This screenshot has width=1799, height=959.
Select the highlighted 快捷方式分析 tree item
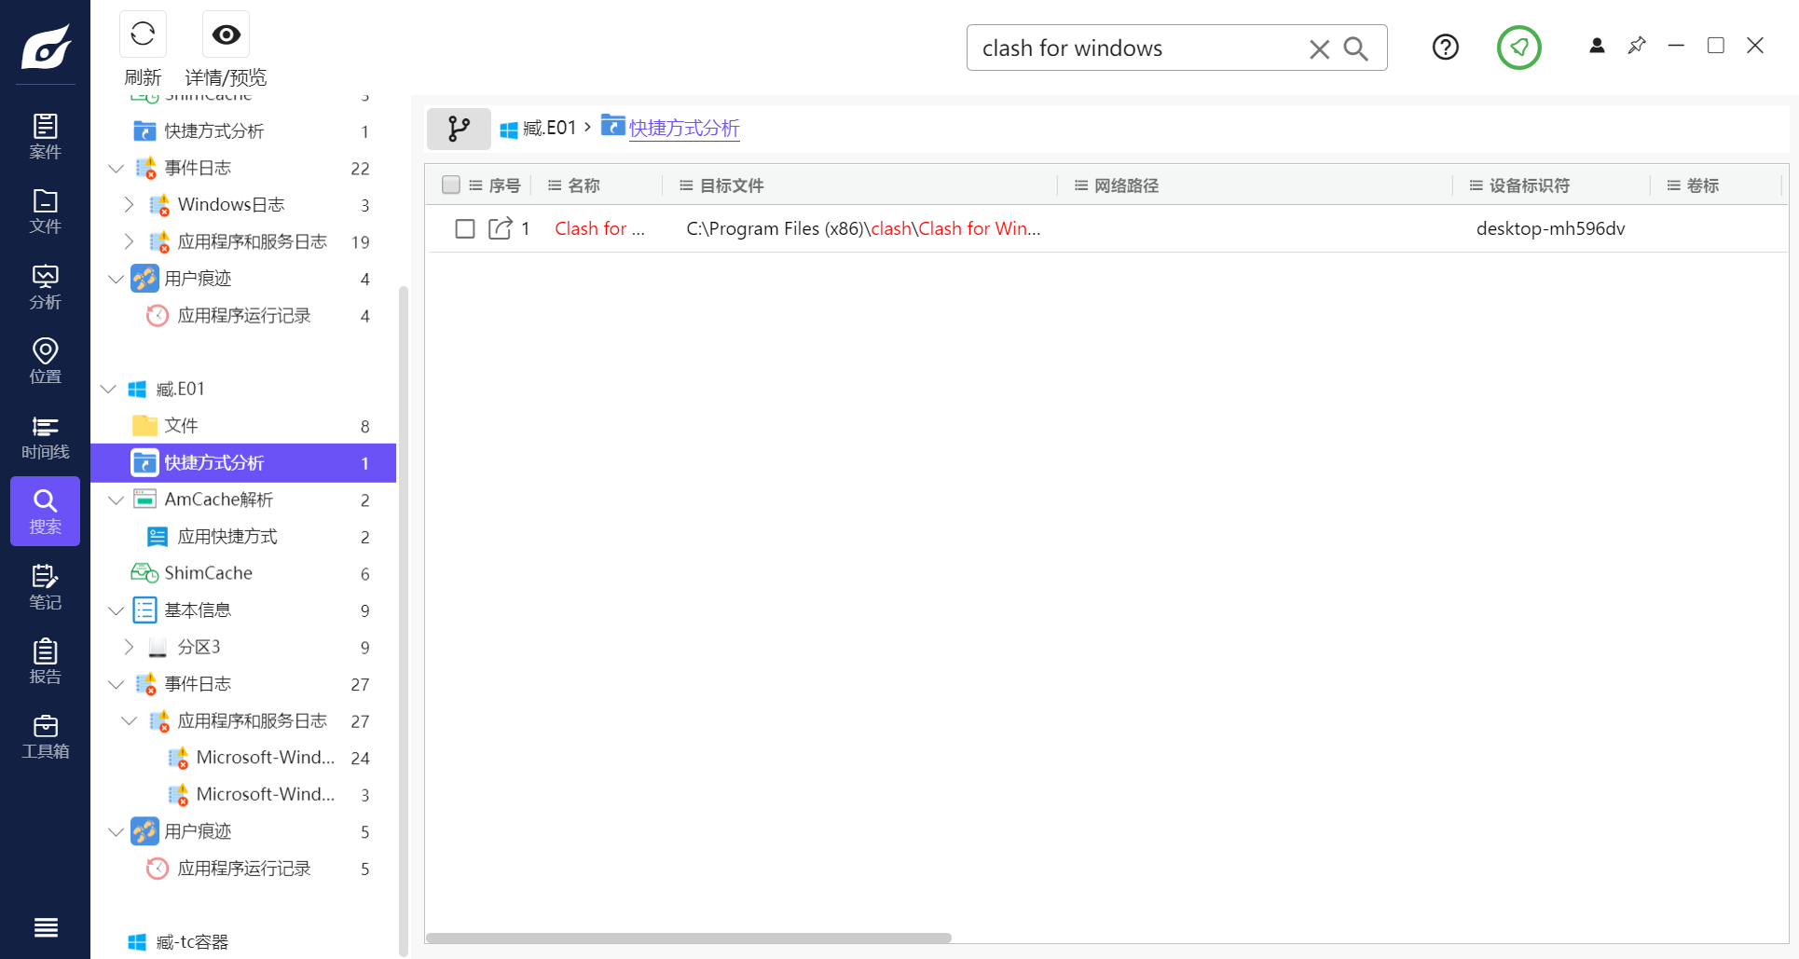click(x=243, y=463)
